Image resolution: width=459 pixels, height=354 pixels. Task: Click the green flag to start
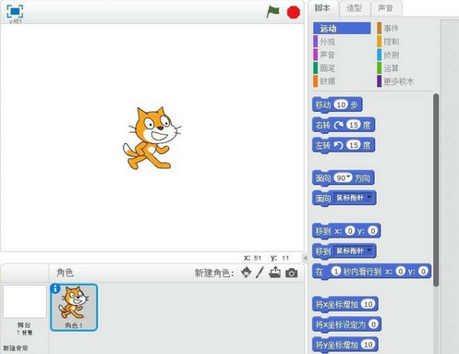pyautogui.click(x=272, y=12)
